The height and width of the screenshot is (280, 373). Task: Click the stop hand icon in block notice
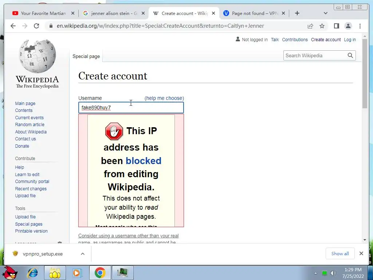pyautogui.click(x=114, y=131)
